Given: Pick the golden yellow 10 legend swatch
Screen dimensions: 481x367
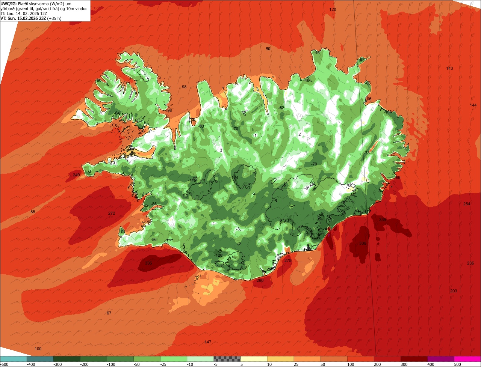Looking at the screenshot, I should tap(280, 359).
